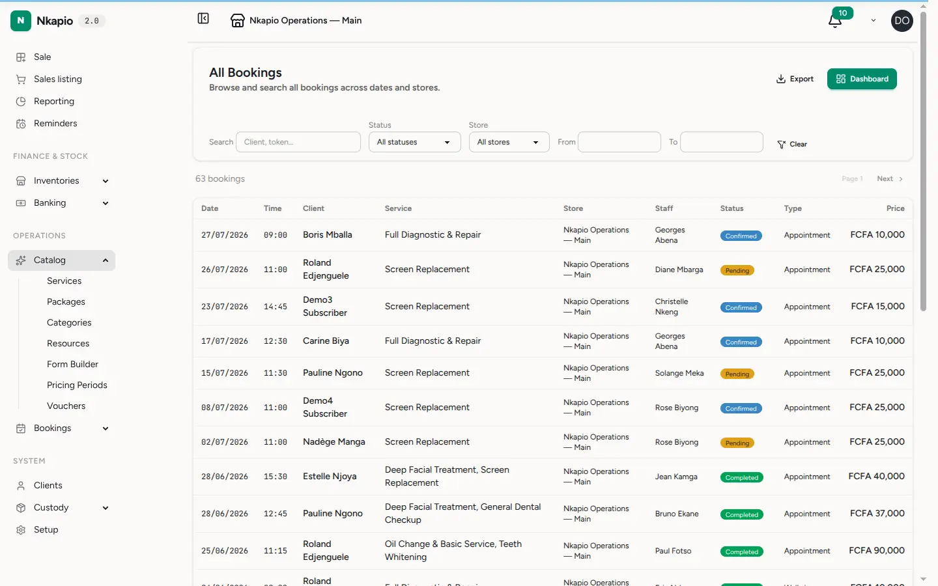Go to Next page of bookings
938x586 pixels.
point(890,179)
